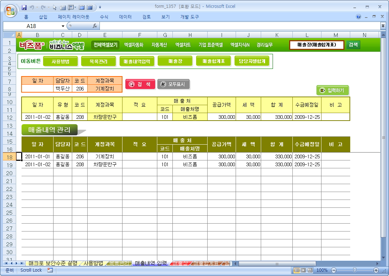Viewport: 389px width, 276px height.
Task: Switch to Normal view in status bar
Action: pyautogui.click(x=297, y=270)
